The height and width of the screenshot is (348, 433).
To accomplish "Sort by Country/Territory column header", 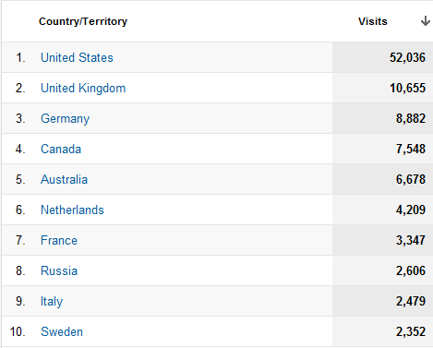I will pos(83,21).
